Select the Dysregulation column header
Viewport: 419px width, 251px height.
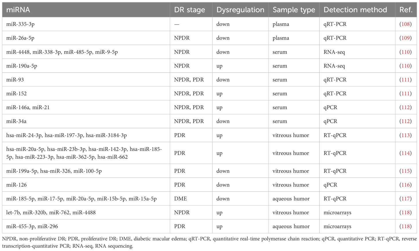[x=240, y=10]
